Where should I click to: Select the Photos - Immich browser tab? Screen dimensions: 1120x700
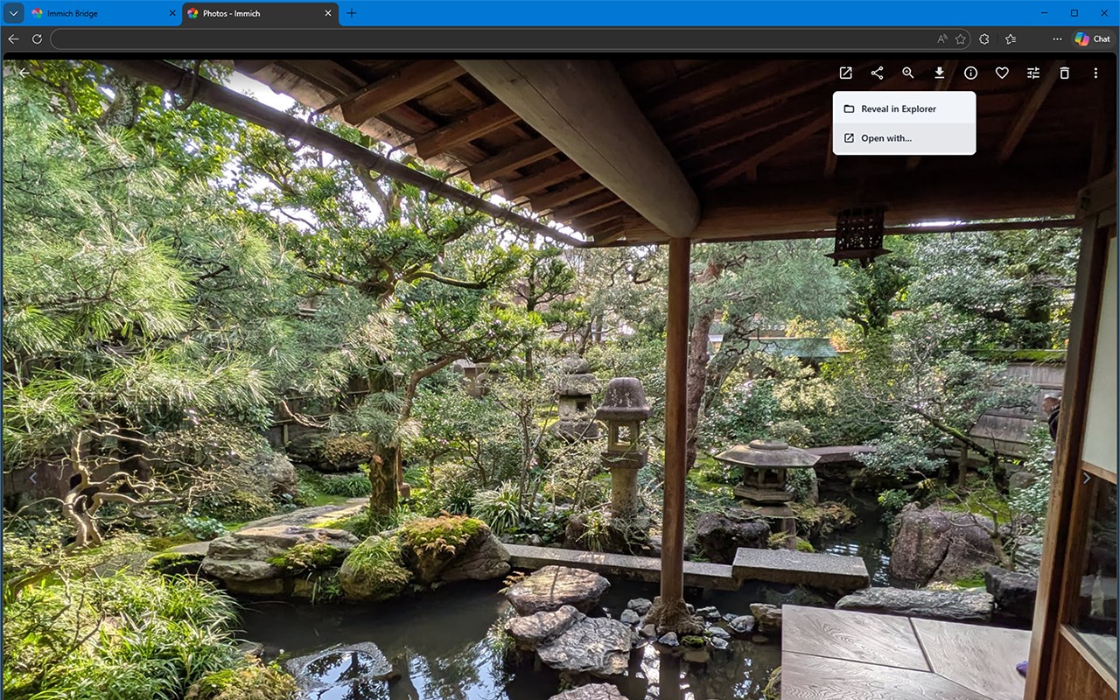(260, 13)
